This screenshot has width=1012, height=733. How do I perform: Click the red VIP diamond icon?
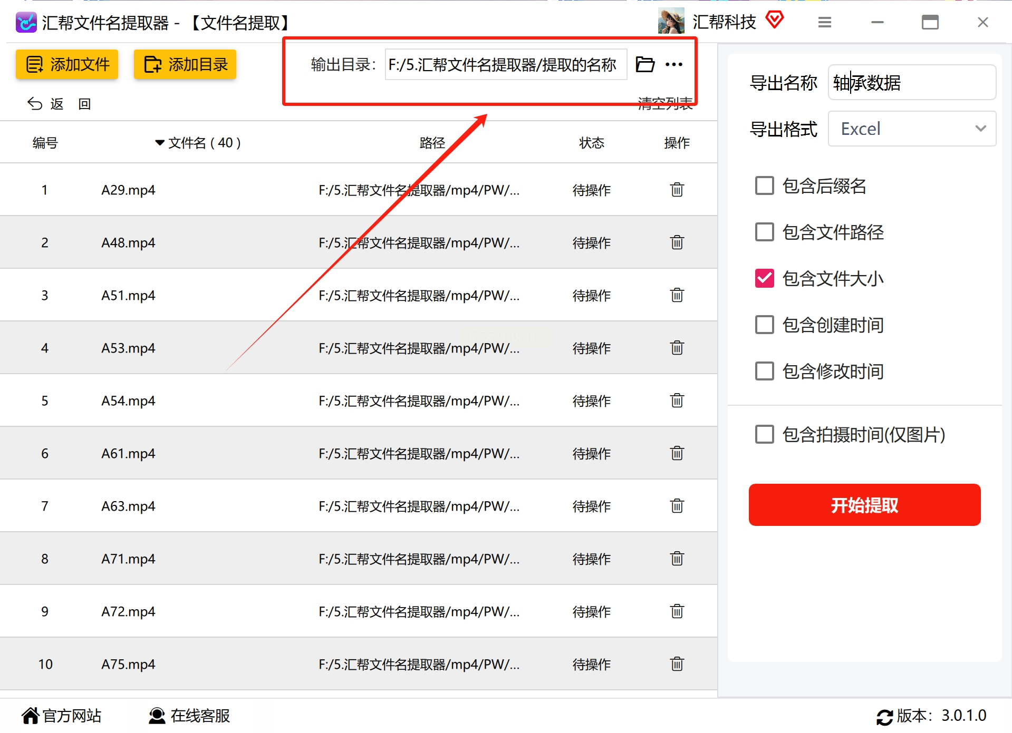tap(774, 21)
